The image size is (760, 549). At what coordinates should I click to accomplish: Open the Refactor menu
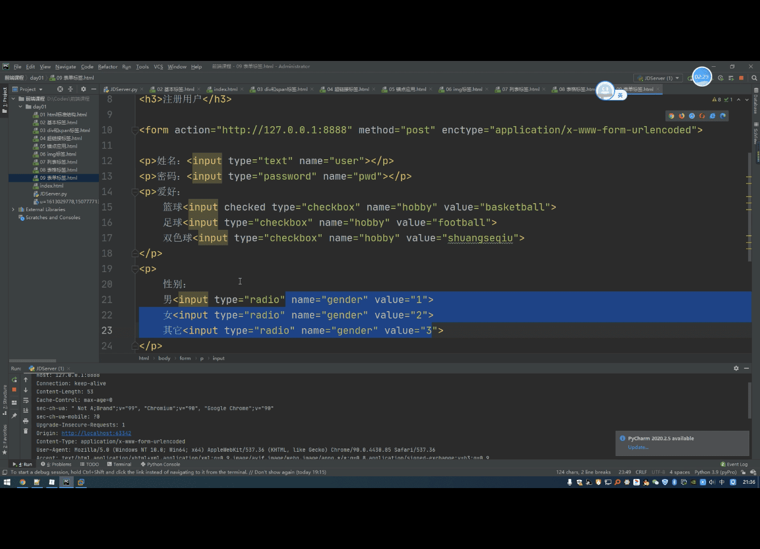[x=107, y=67]
